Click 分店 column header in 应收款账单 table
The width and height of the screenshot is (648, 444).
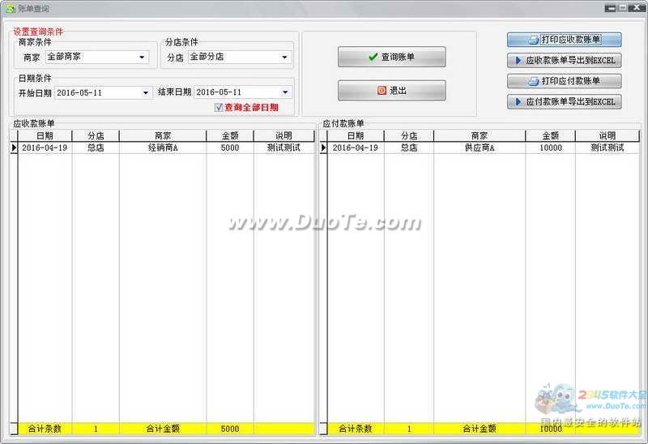click(x=96, y=136)
